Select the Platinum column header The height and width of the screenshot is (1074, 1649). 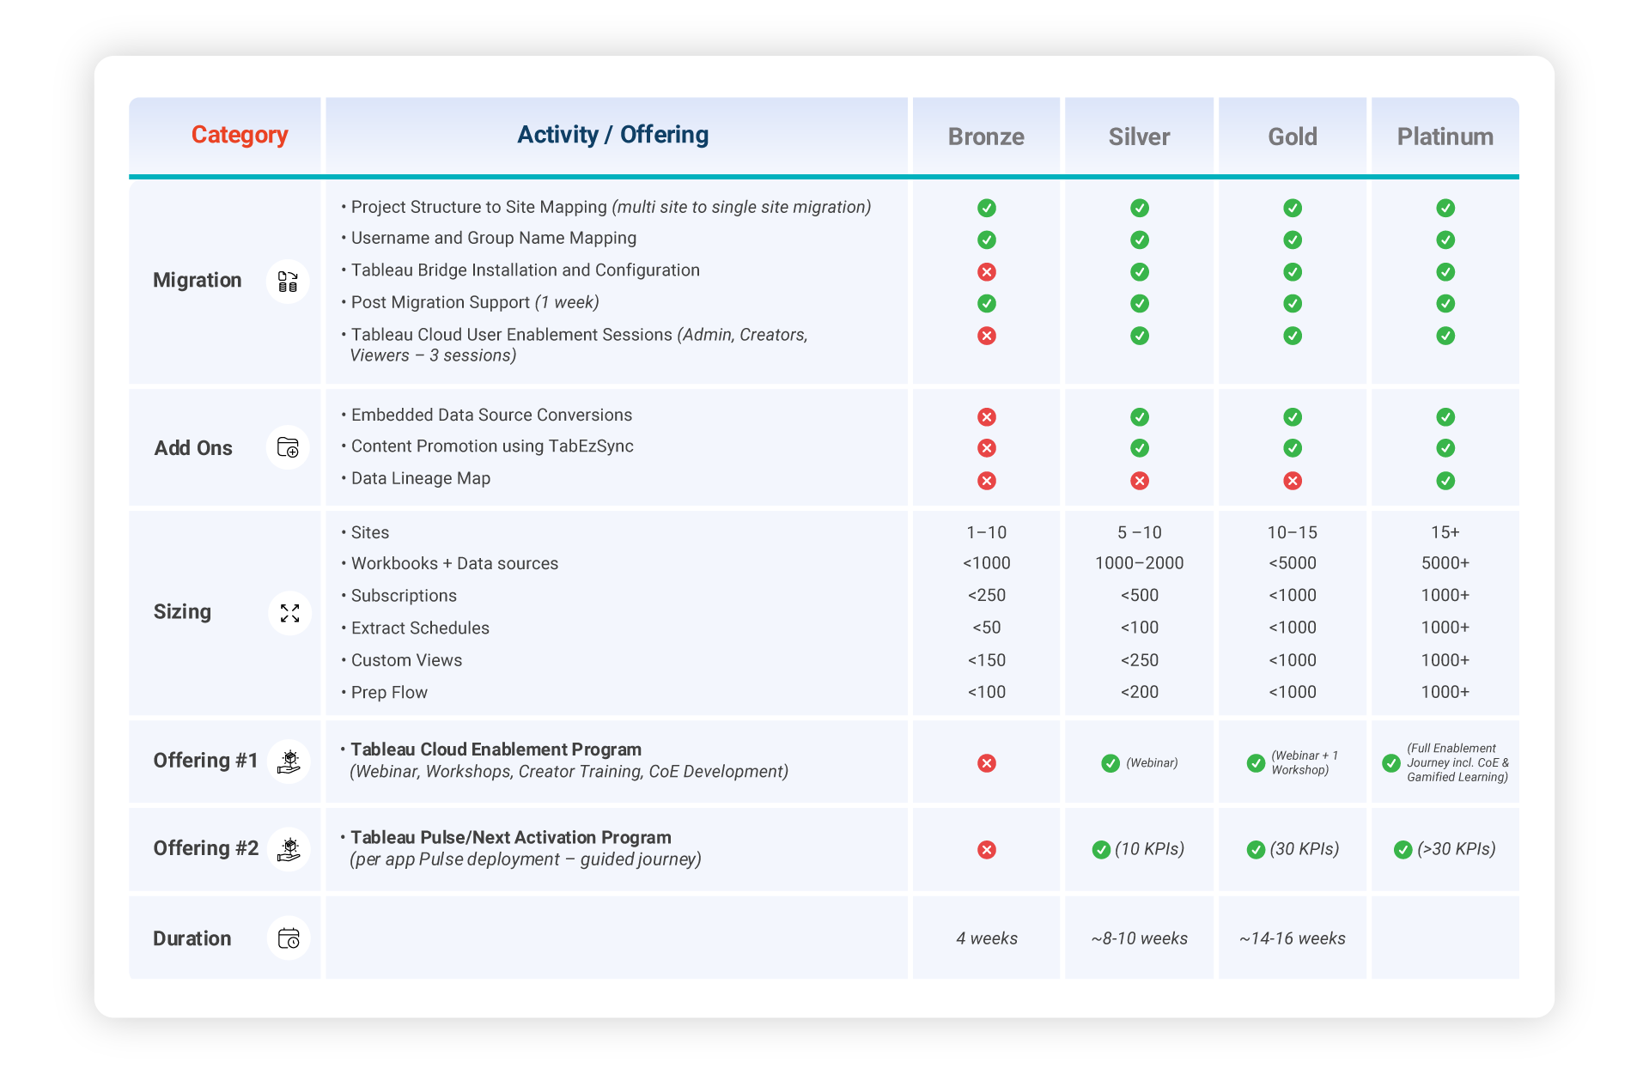1445,137
